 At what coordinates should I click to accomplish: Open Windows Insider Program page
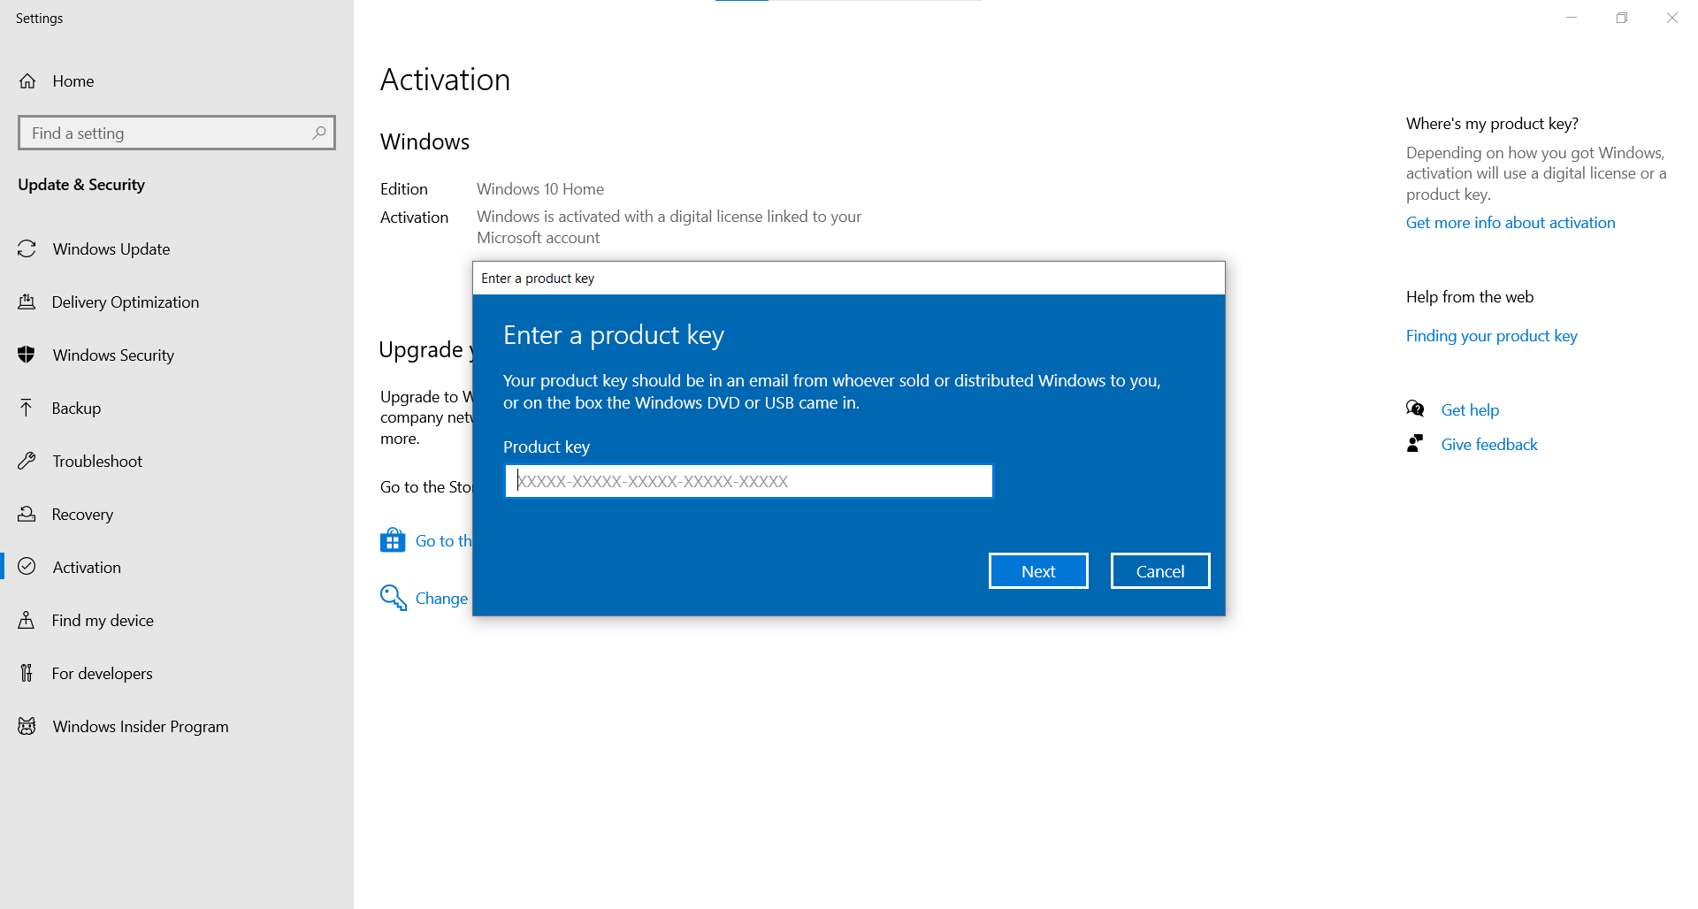point(177,727)
